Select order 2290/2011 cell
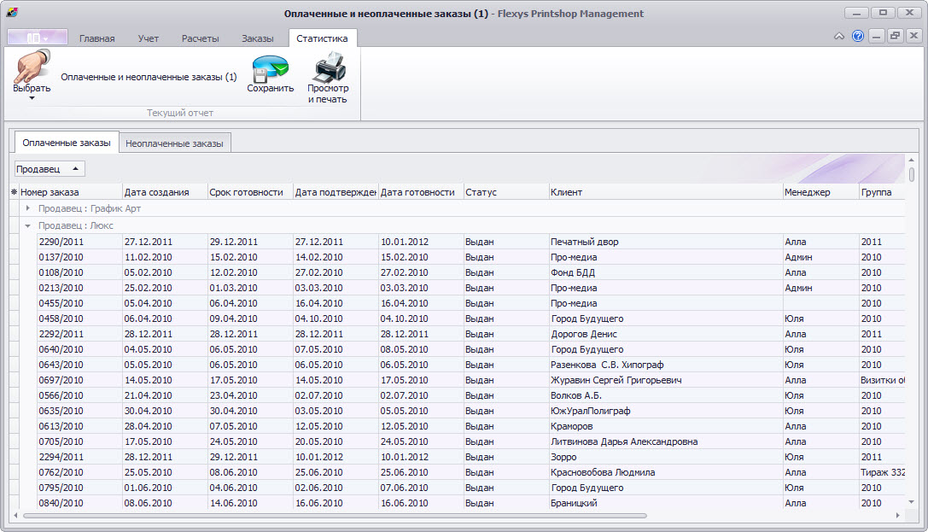 (79, 242)
